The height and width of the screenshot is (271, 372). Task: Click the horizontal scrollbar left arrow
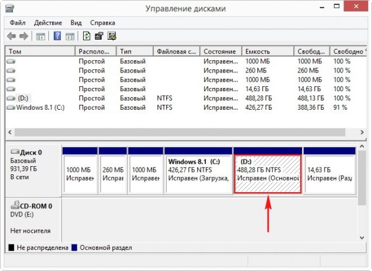click(10, 132)
